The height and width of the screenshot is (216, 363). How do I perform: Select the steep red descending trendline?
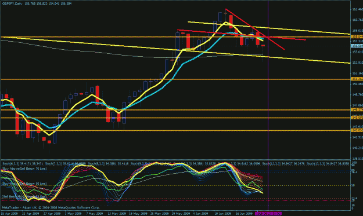pyautogui.click(x=254, y=29)
